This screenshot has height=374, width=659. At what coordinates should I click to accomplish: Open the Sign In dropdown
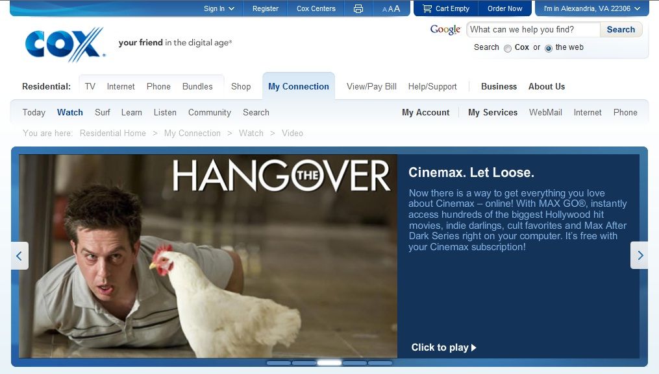[x=219, y=8]
